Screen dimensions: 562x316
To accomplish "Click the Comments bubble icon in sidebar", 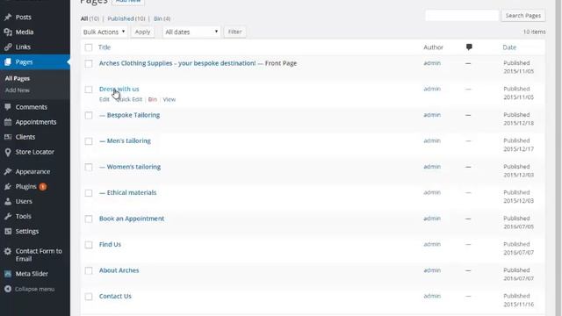I will [x=8, y=107].
